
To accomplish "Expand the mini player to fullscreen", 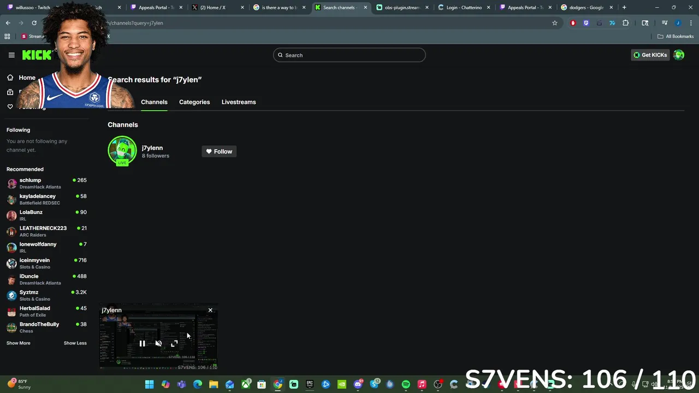I will pyautogui.click(x=174, y=343).
